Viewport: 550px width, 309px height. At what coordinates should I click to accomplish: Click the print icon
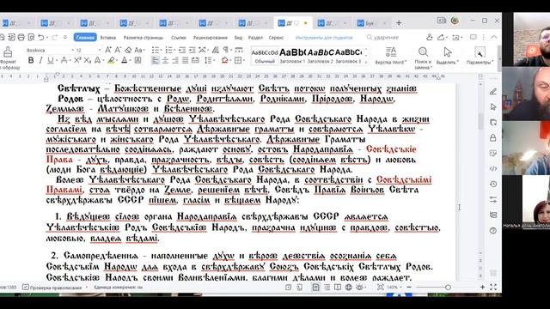pos(21,37)
